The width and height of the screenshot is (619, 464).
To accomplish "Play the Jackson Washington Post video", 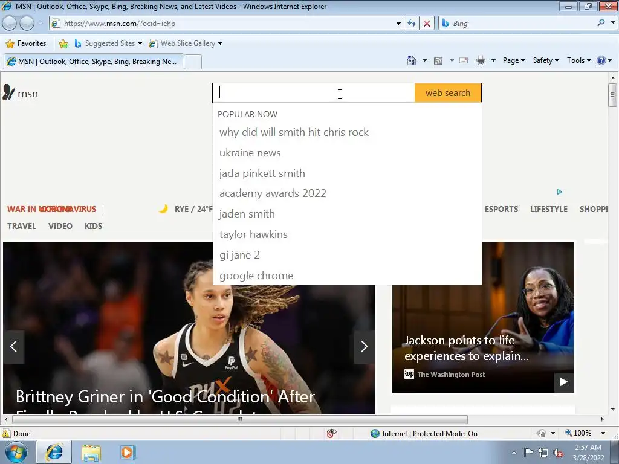I will click(x=564, y=382).
